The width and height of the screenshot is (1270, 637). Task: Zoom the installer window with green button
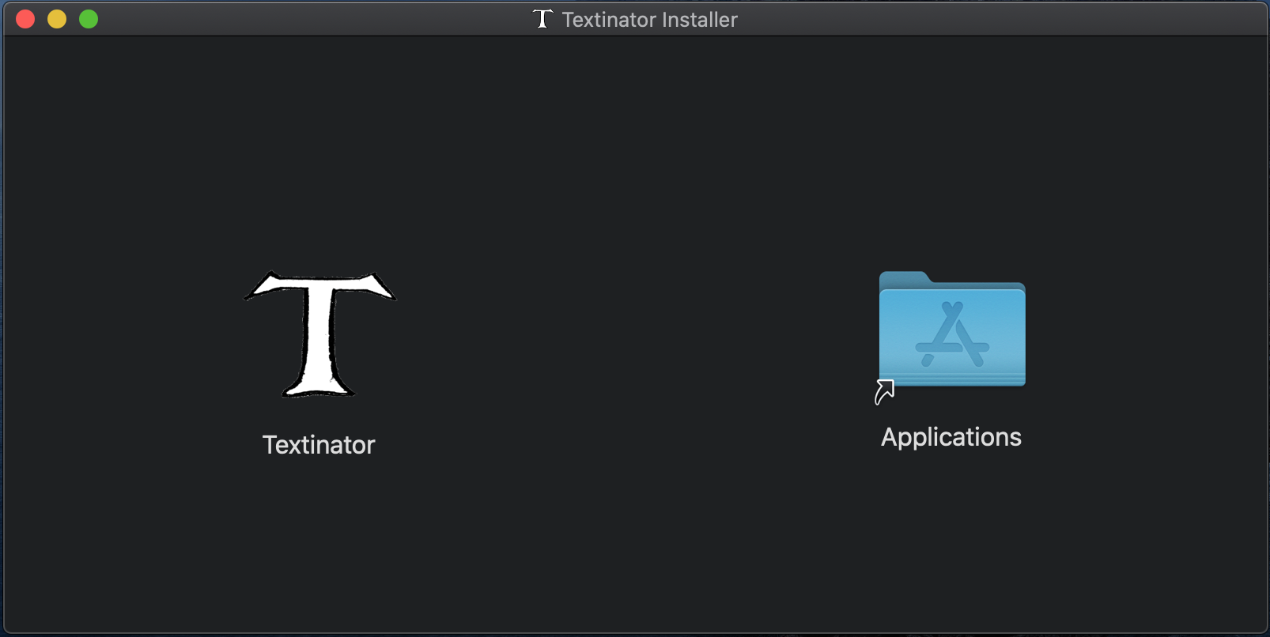pos(89,19)
